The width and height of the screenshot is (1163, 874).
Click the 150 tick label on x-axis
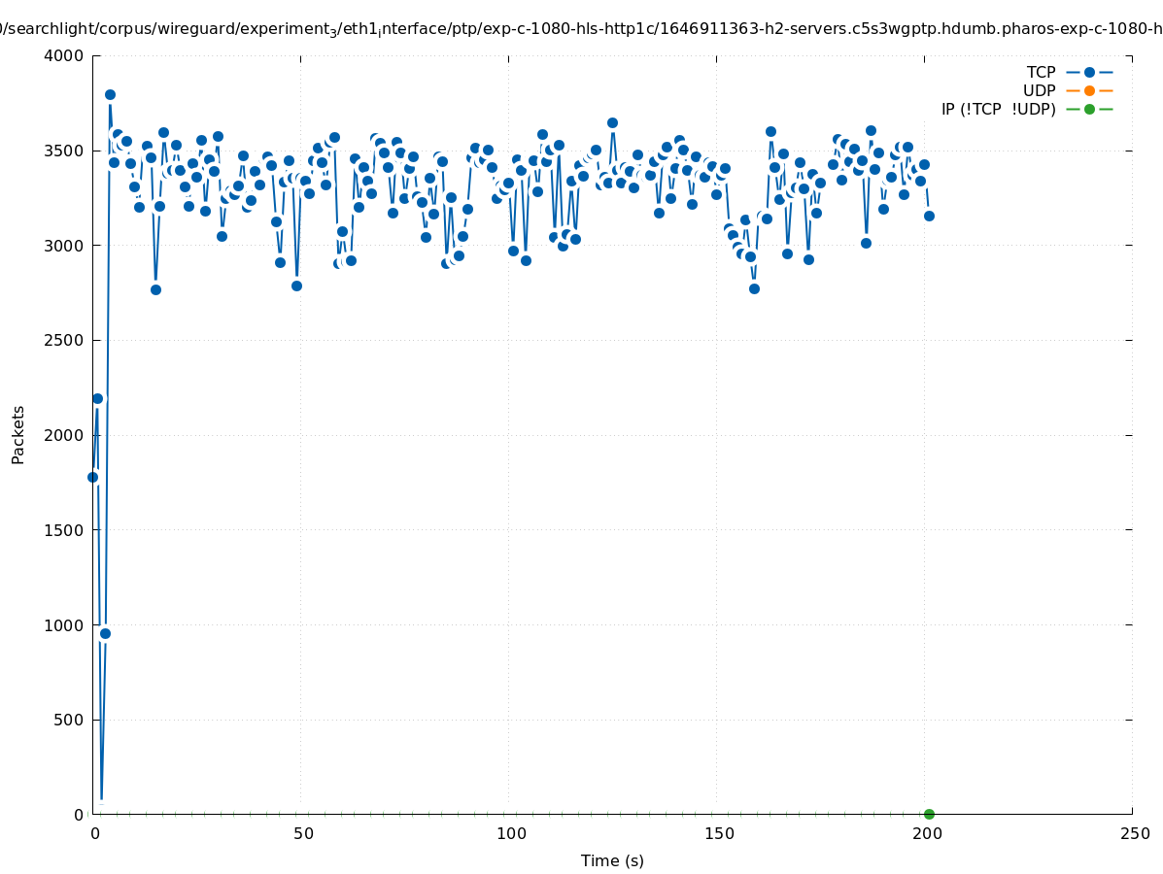coord(718,833)
